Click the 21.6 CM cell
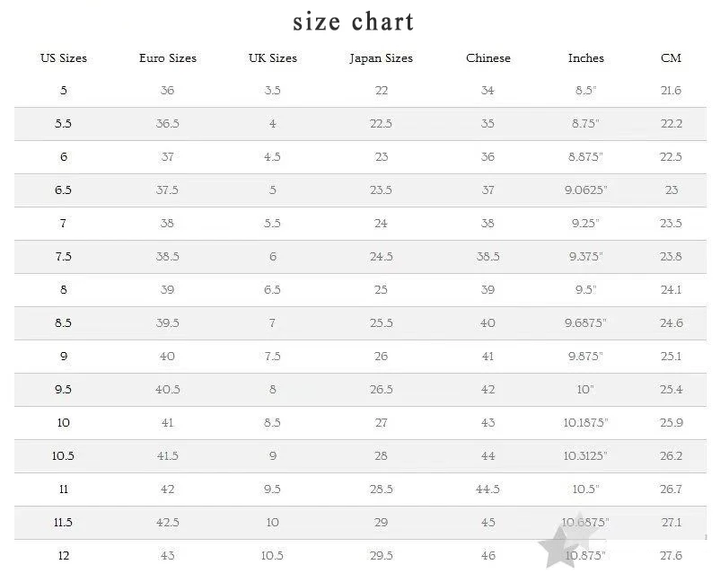 (671, 91)
